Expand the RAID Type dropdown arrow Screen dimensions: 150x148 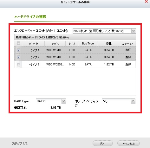coord(64,101)
